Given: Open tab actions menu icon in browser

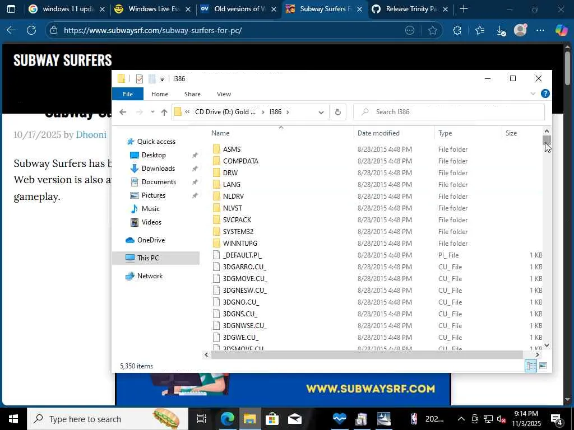Looking at the screenshot, I should [x=11, y=9].
